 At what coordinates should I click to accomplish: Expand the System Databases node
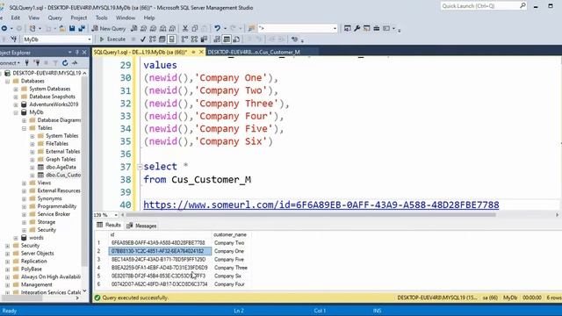[x=16, y=89]
